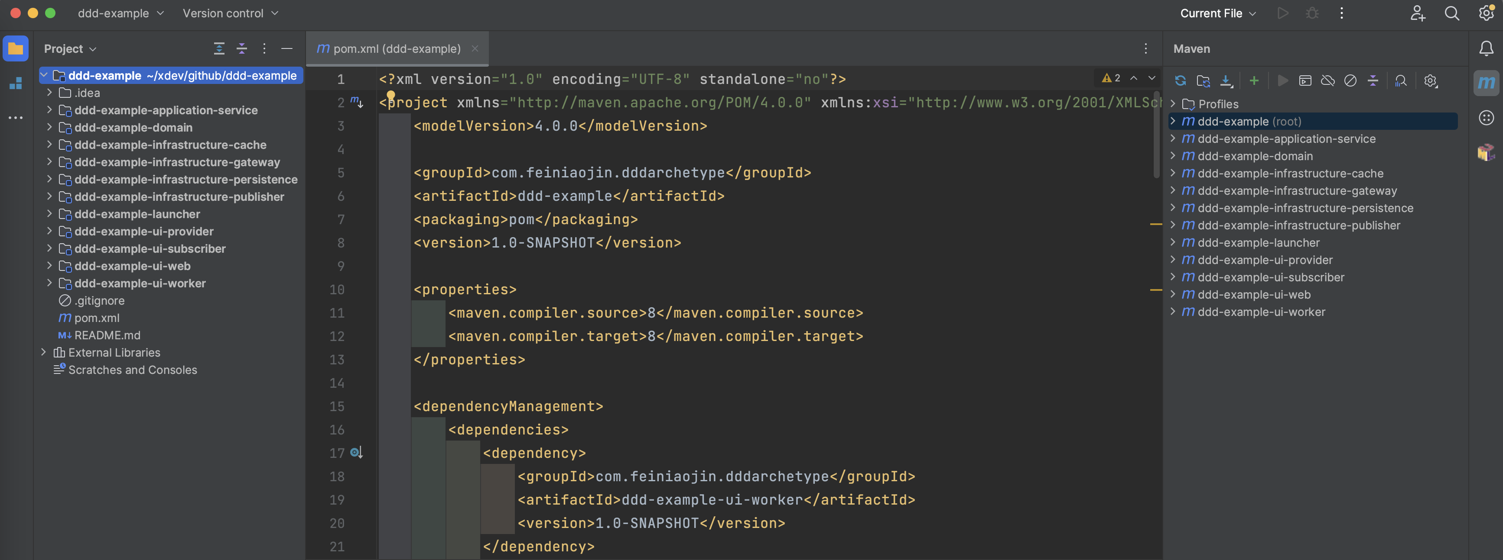Click the notifications bell icon top right
The width and height of the screenshot is (1503, 560).
coord(1486,48)
